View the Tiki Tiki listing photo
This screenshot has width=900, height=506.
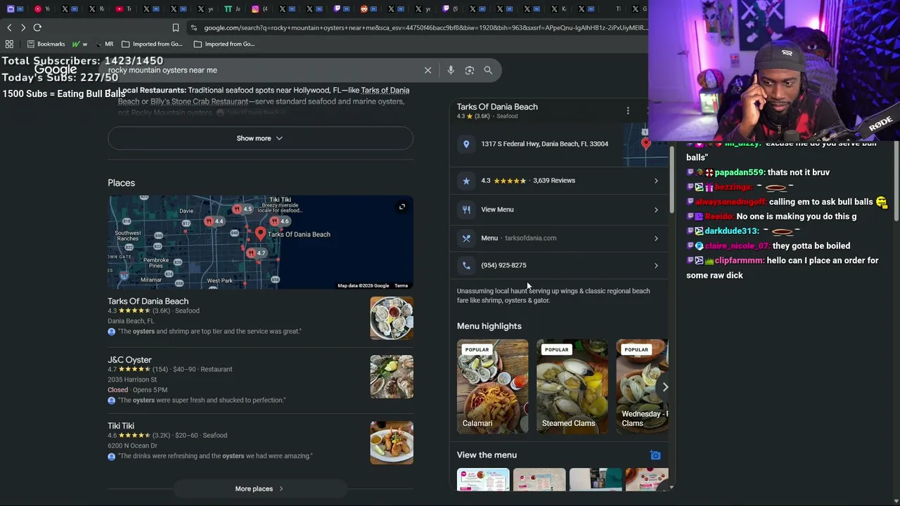pyautogui.click(x=392, y=443)
